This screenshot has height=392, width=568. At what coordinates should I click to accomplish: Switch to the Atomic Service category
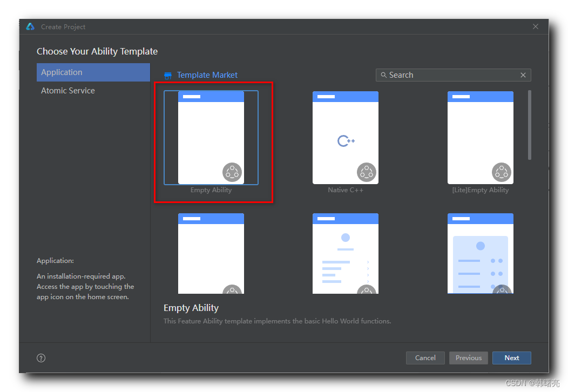point(68,91)
